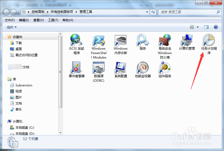Click the Back navigation arrow
This screenshot has width=224, height=151.
pyautogui.click(x=6, y=12)
